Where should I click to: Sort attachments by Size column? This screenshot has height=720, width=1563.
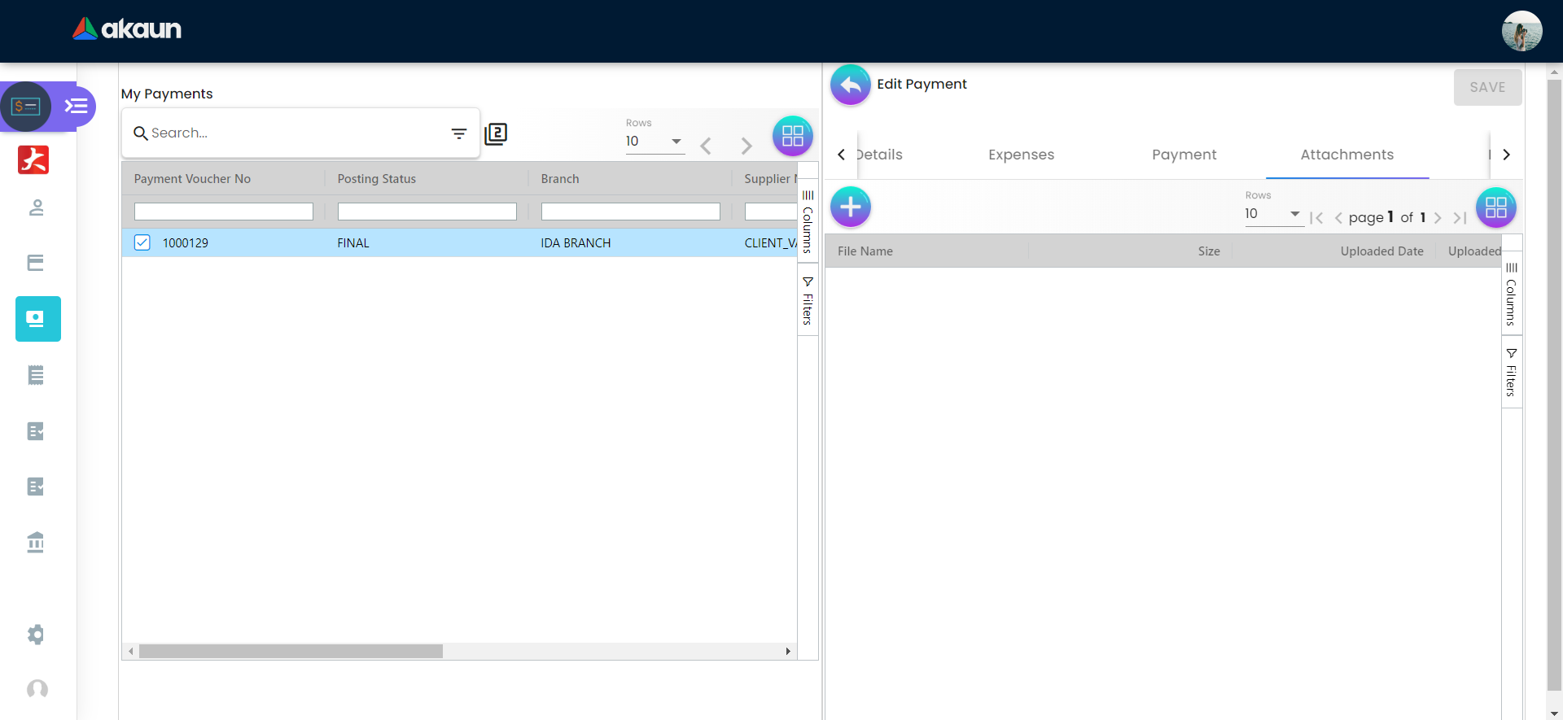pos(1209,251)
